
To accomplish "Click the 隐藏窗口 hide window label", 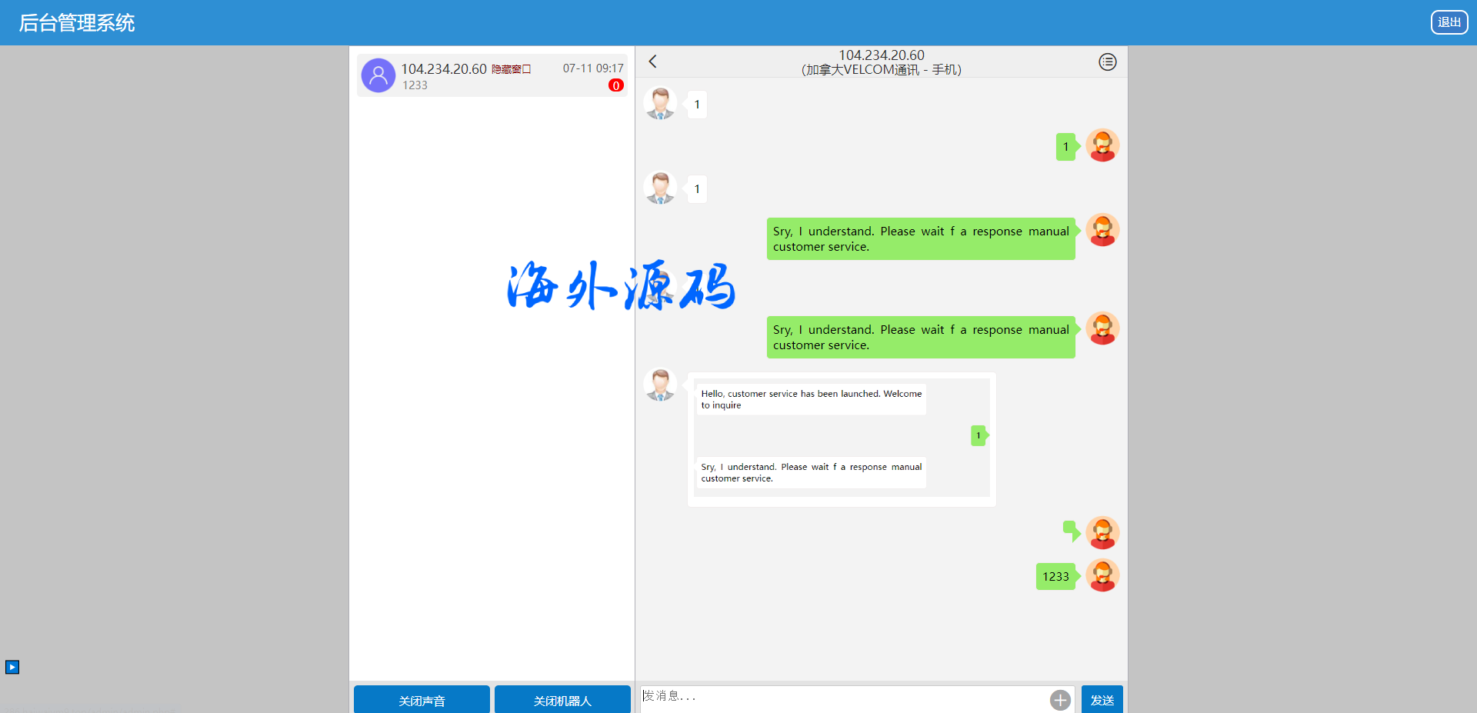I will [x=511, y=69].
